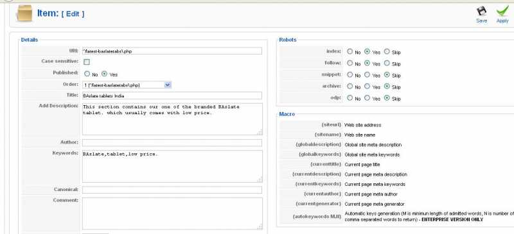Screen dimensions: 514x234
Task: Click the {currentdescription} macro label
Action: [x=317, y=174]
